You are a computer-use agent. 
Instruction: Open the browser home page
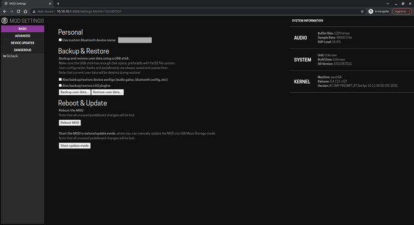click(25, 11)
